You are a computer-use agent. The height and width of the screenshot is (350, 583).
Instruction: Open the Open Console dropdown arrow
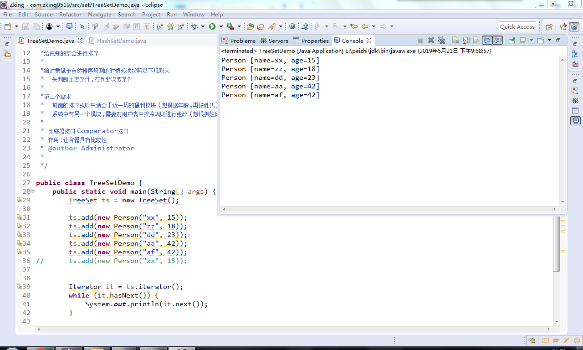coord(549,41)
